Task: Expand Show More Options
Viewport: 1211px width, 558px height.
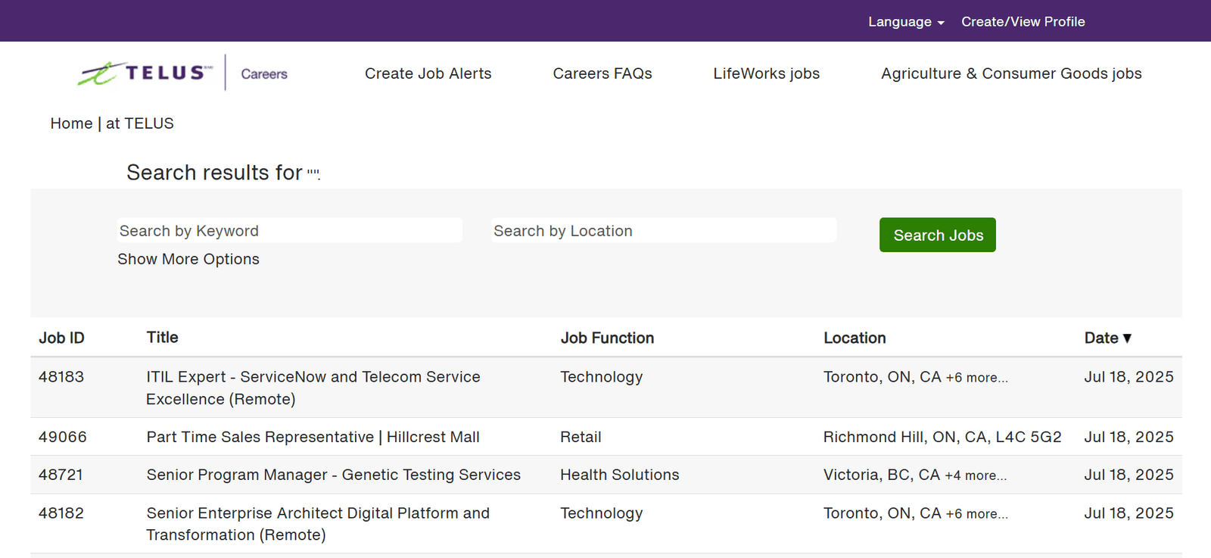Action: click(x=188, y=259)
